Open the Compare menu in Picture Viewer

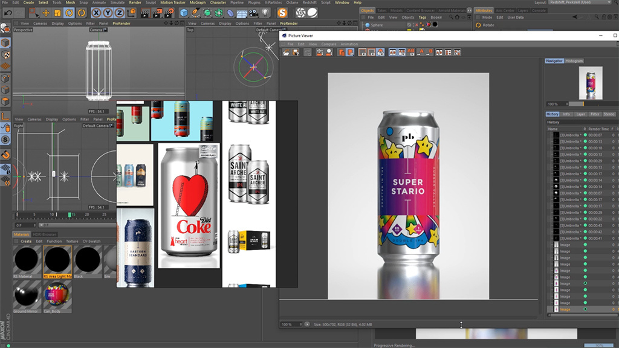coord(328,43)
